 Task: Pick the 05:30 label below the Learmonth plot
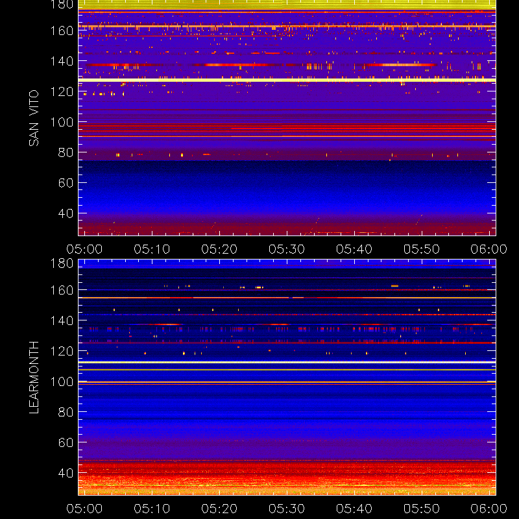287,509
